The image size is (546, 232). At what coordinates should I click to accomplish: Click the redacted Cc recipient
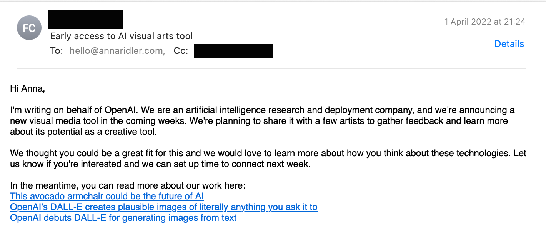(x=233, y=51)
